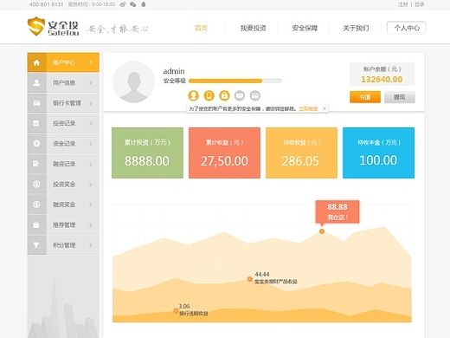The height and width of the screenshot is (338, 450).
Task: Click the mobile phone verification badge
Action: [209, 95]
